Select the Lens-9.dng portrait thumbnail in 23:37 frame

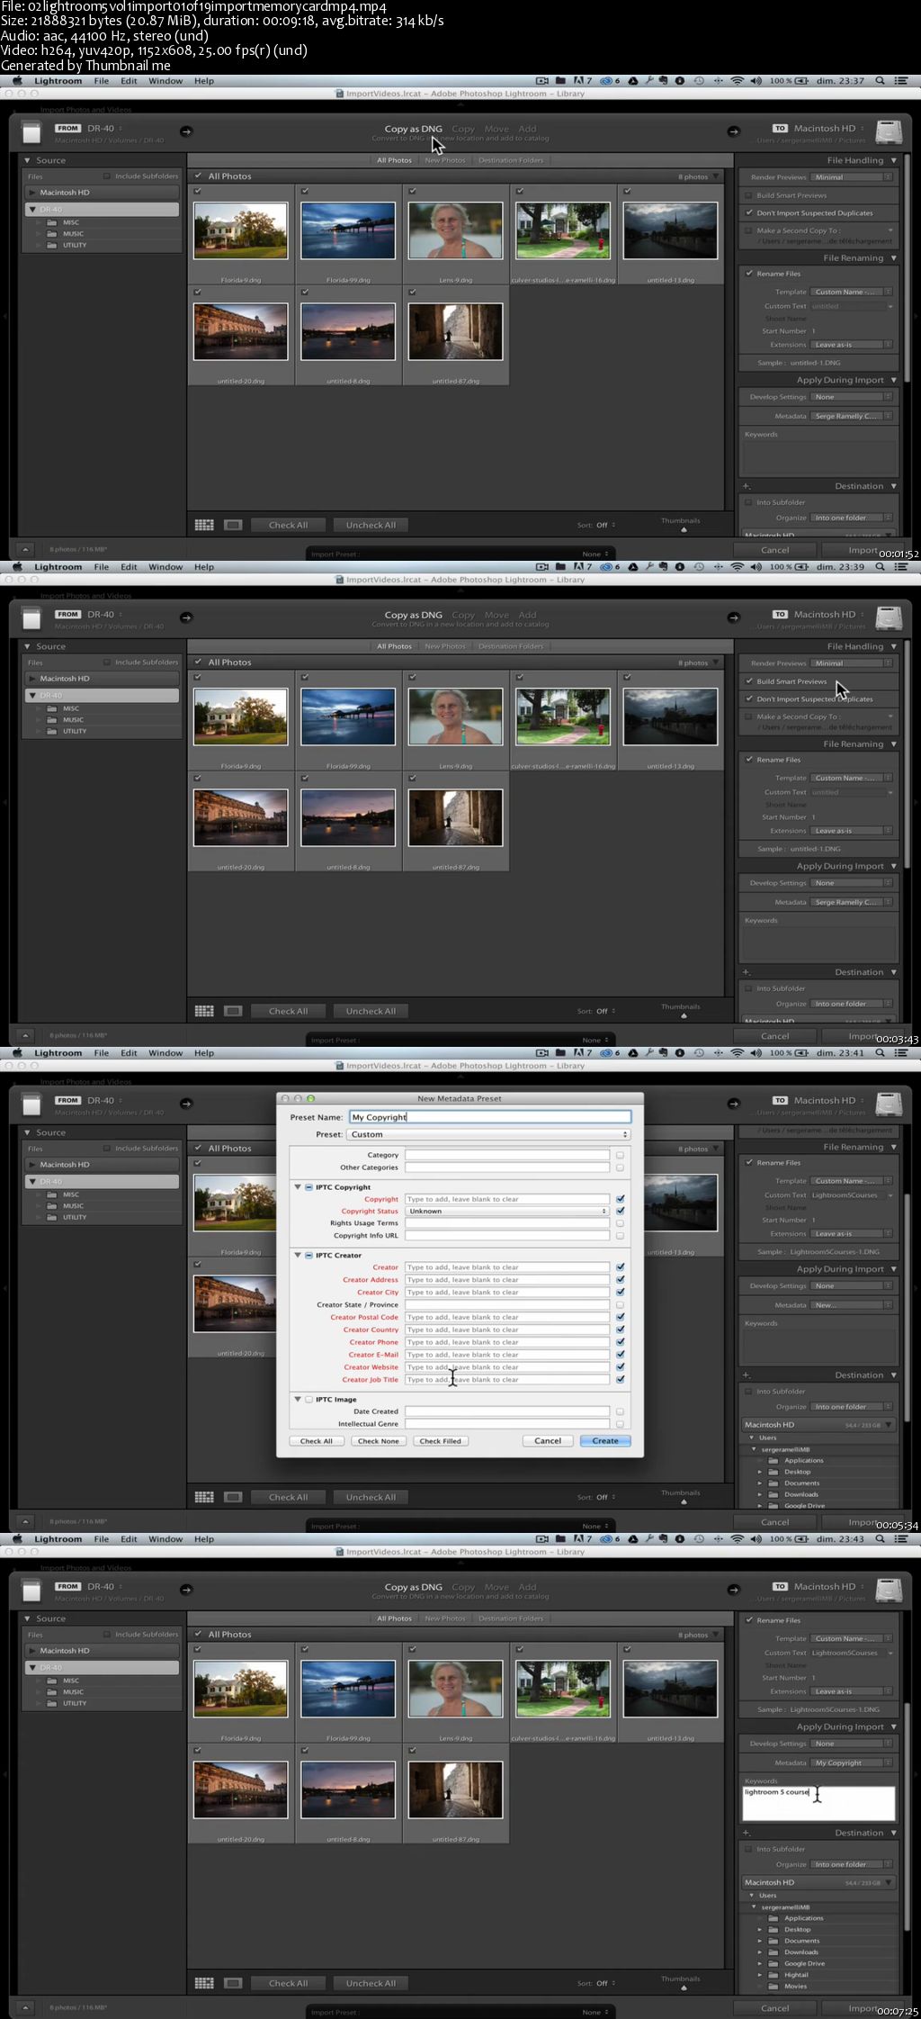coord(455,231)
